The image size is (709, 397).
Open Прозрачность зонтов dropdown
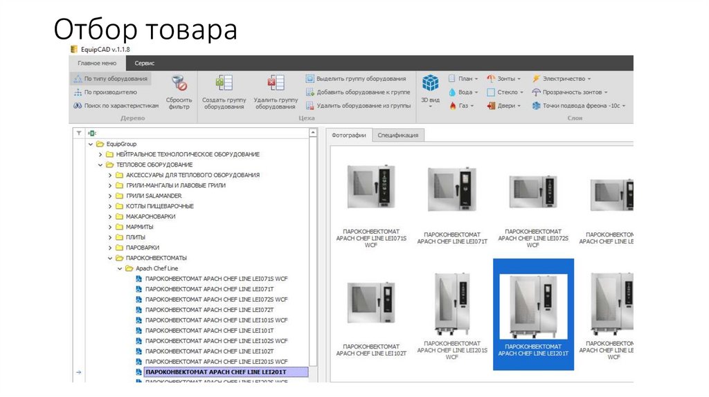point(570,92)
